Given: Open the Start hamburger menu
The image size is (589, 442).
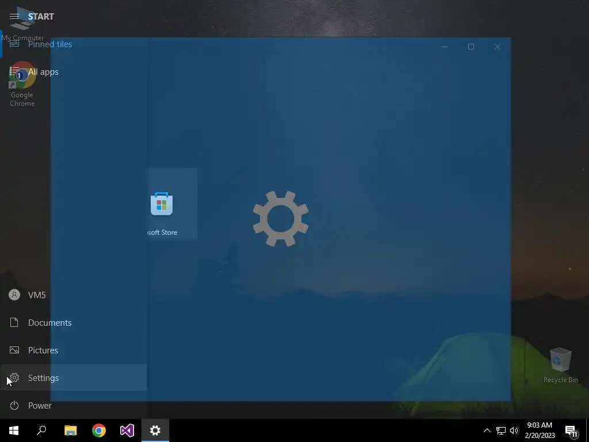Looking at the screenshot, I should click(14, 17).
